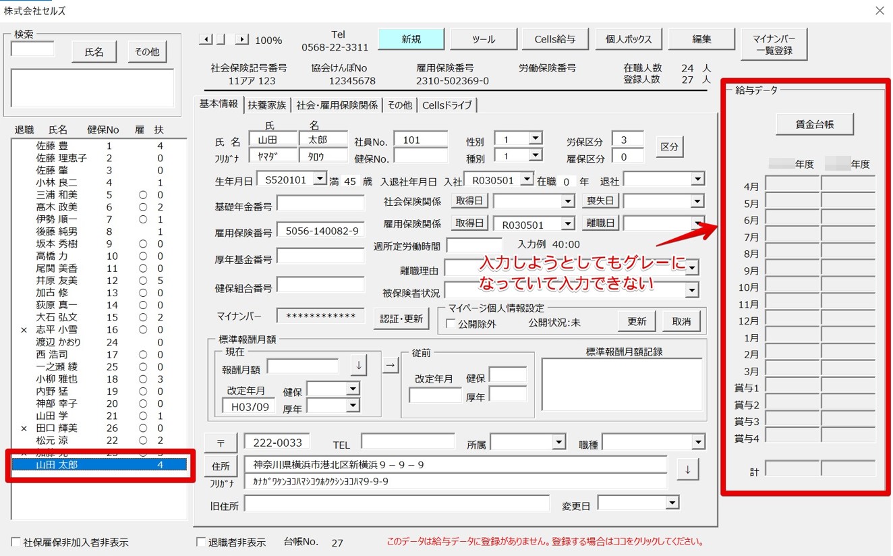Open the 喪失日 date dropdown
The width and height of the screenshot is (893, 556).
(x=697, y=201)
